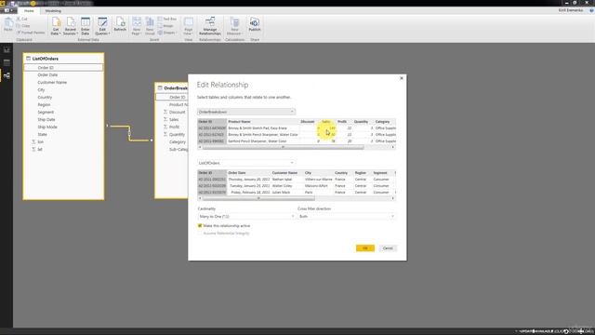Image resolution: width=595 pixels, height=335 pixels.
Task: Click the Format Painter command
Action: 31,33
